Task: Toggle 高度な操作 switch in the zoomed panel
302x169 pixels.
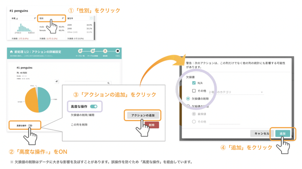Action: (94, 107)
